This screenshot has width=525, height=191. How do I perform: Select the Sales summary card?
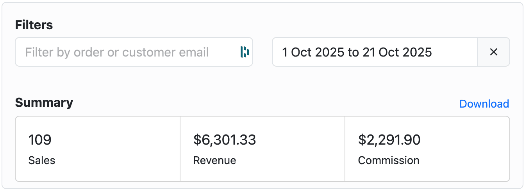[x=98, y=149]
